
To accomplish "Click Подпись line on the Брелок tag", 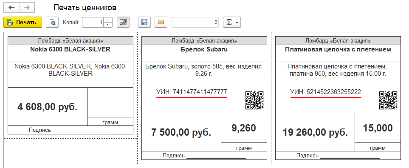I will coord(204,156).
